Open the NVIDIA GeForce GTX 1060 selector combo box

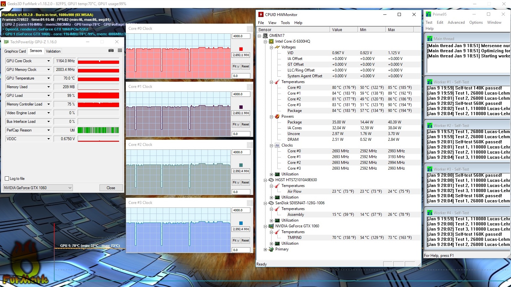pyautogui.click(x=38, y=188)
